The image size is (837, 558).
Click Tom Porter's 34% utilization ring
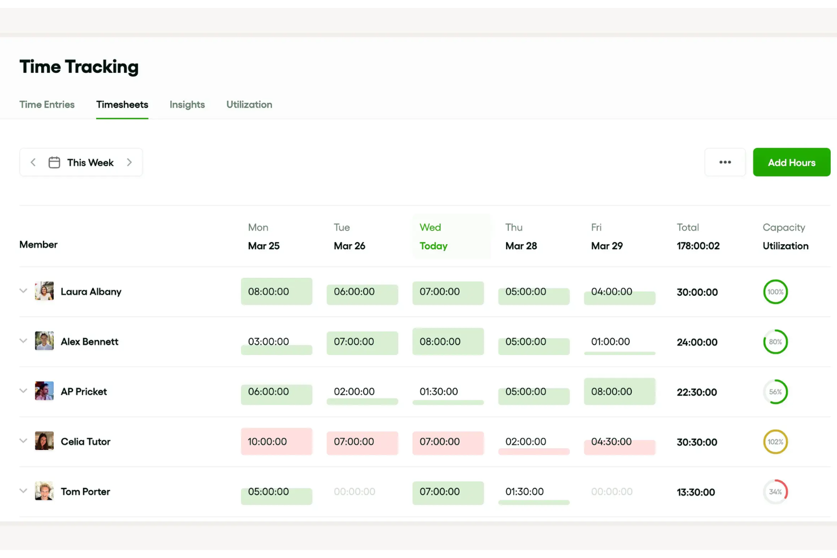click(775, 491)
